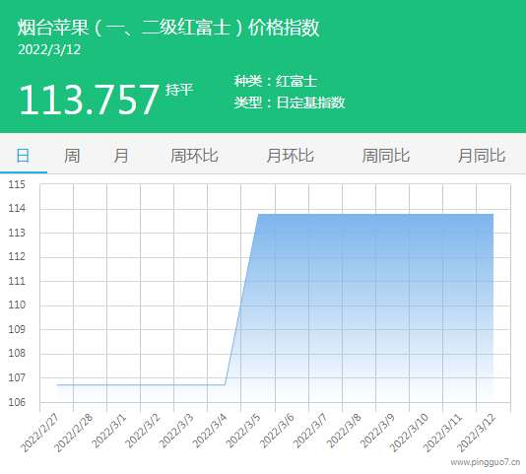The image size is (526, 474).
Task: Click the 113.757 index value
Action: coord(89,100)
